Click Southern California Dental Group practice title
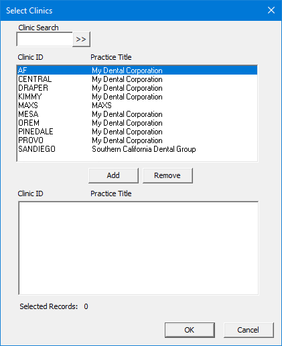The width and height of the screenshot is (282, 346). pos(144,149)
